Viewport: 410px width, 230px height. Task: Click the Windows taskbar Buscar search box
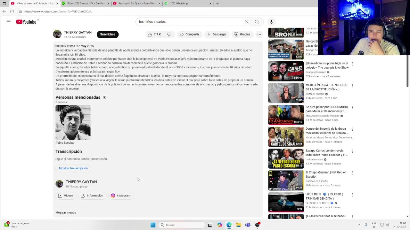(x=182, y=225)
